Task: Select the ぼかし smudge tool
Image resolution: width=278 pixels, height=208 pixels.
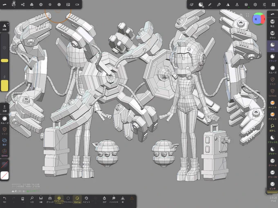Action: 273,127
